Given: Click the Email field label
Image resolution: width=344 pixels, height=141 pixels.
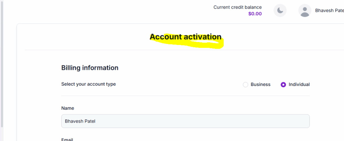Looking at the screenshot, I should click(68, 139).
